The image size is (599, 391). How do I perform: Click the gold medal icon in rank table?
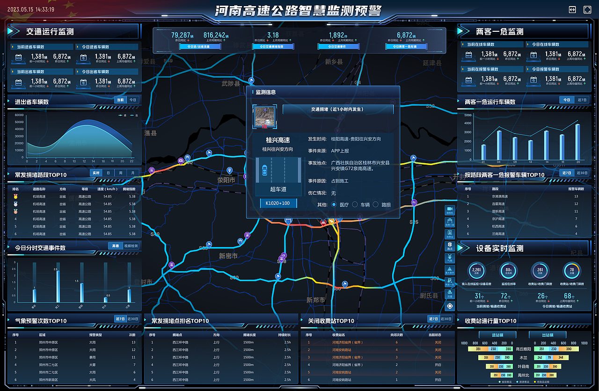[x=16, y=196]
